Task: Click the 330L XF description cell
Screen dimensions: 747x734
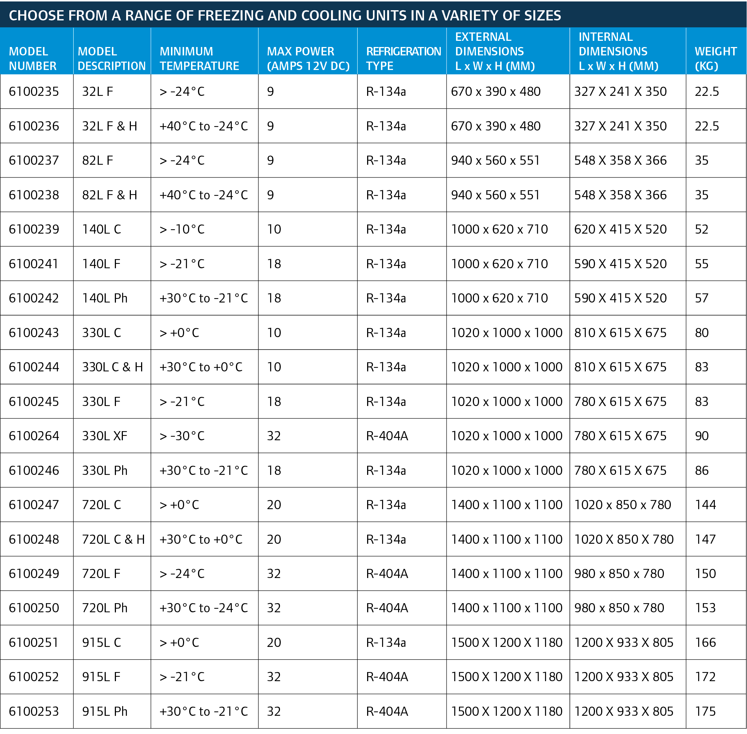Action: 105,436
